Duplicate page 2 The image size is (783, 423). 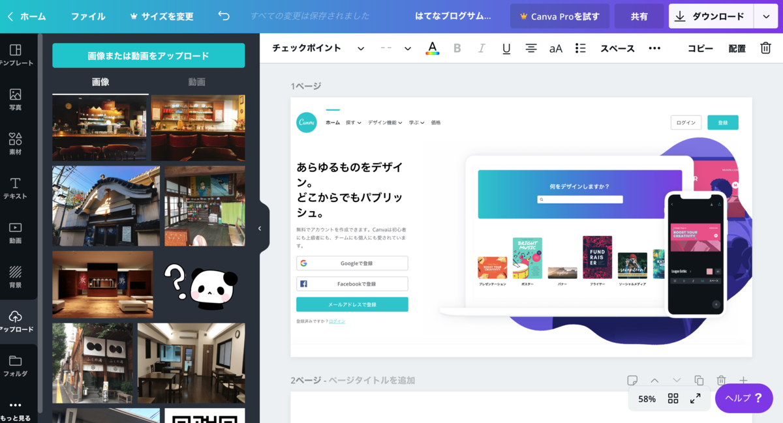699,380
